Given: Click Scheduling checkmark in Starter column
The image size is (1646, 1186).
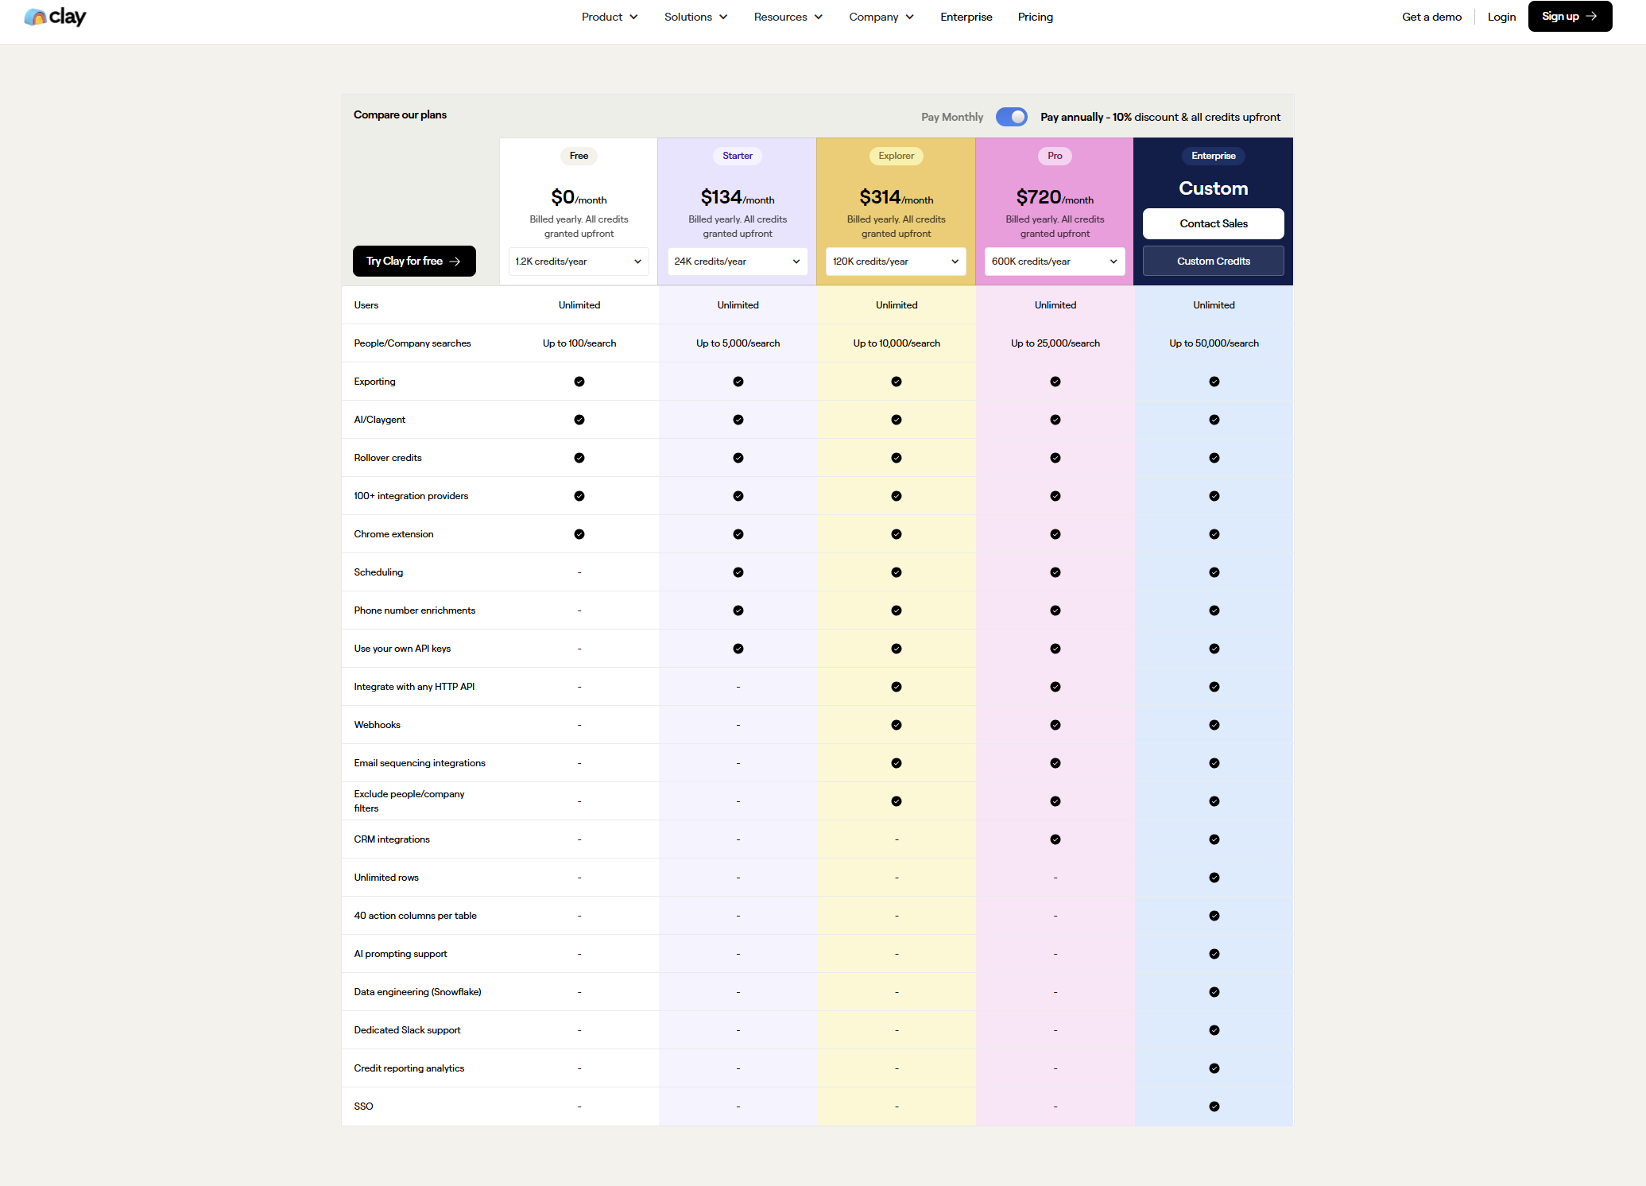Looking at the screenshot, I should point(738,572).
